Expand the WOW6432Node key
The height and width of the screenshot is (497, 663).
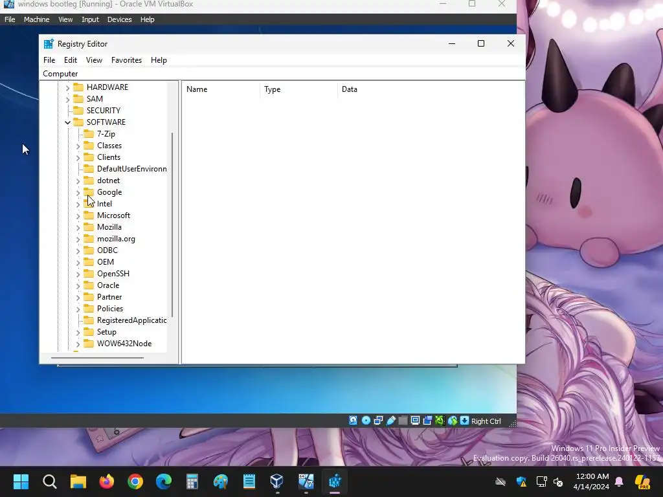[78, 344]
